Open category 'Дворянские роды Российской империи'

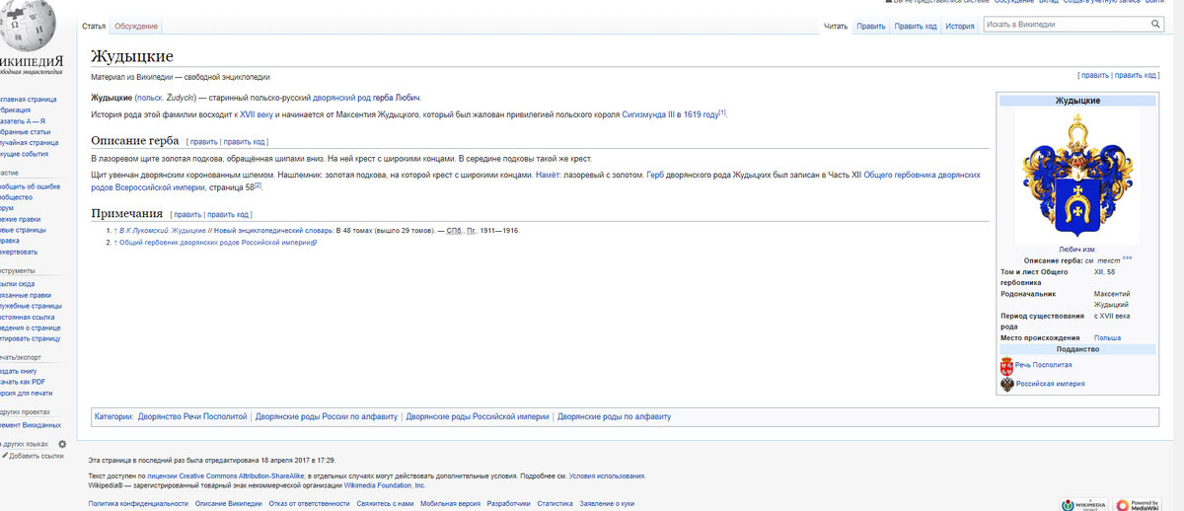click(477, 416)
